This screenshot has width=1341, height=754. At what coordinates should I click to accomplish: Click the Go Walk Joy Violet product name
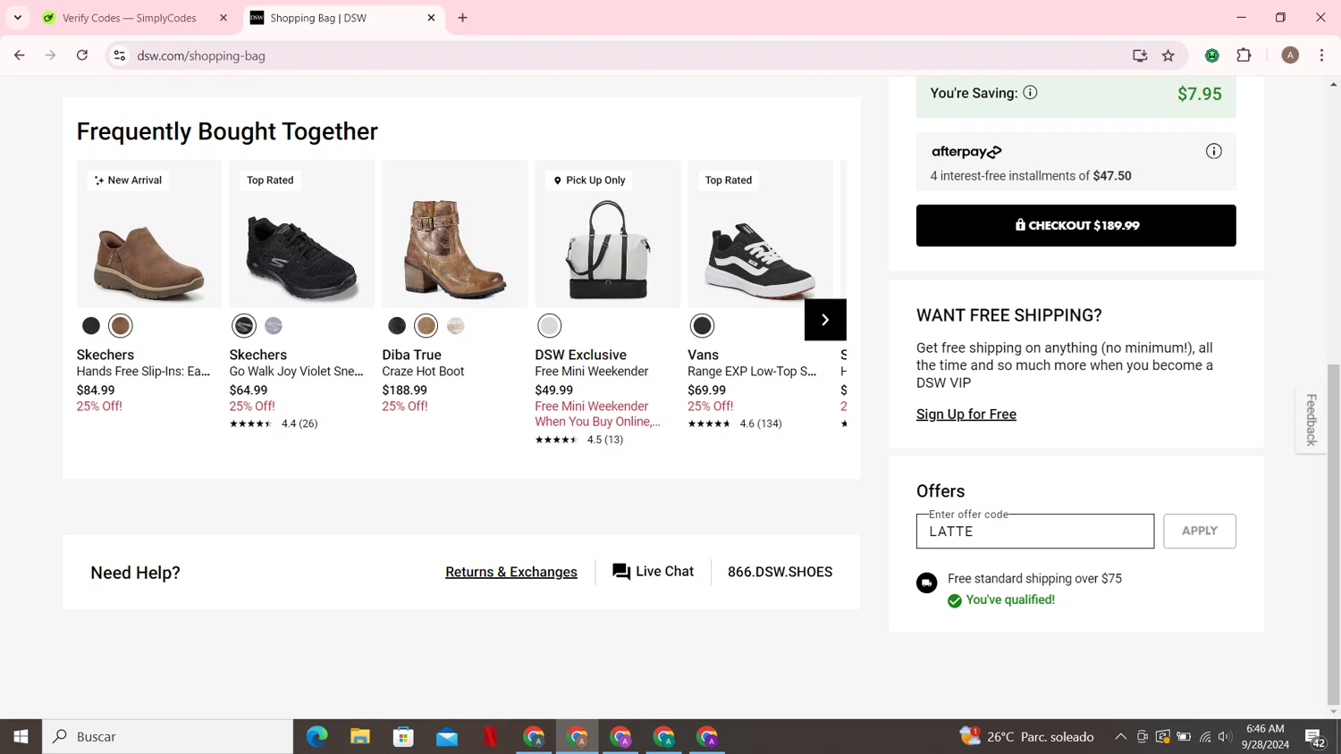tap(296, 372)
